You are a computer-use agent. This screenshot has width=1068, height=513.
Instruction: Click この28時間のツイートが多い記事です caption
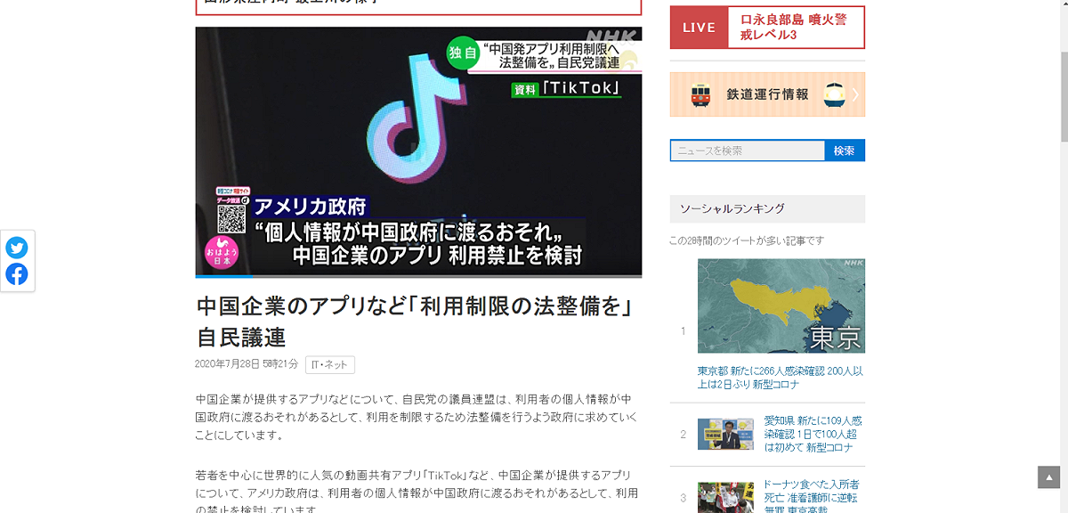(747, 240)
